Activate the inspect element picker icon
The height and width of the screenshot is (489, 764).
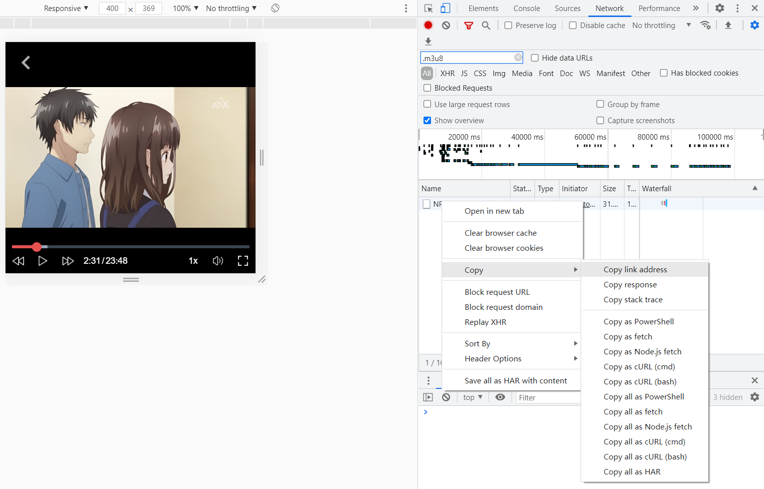pyautogui.click(x=428, y=8)
